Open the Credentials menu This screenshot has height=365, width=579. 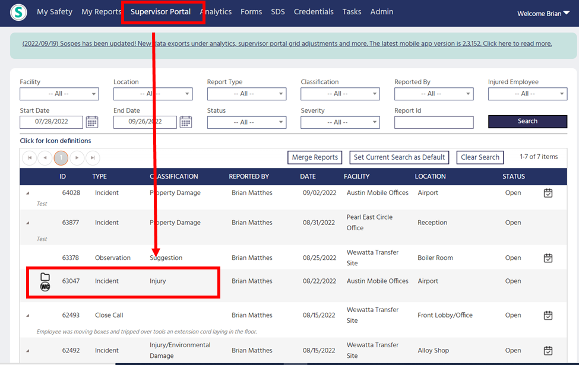pyautogui.click(x=314, y=12)
